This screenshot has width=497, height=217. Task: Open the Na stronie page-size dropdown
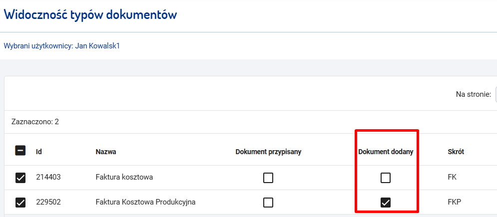(x=496, y=94)
